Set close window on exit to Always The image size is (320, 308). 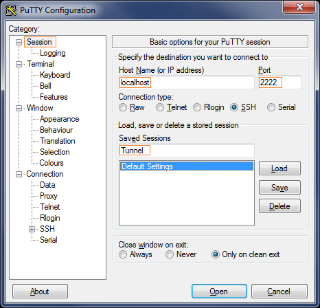click(123, 254)
